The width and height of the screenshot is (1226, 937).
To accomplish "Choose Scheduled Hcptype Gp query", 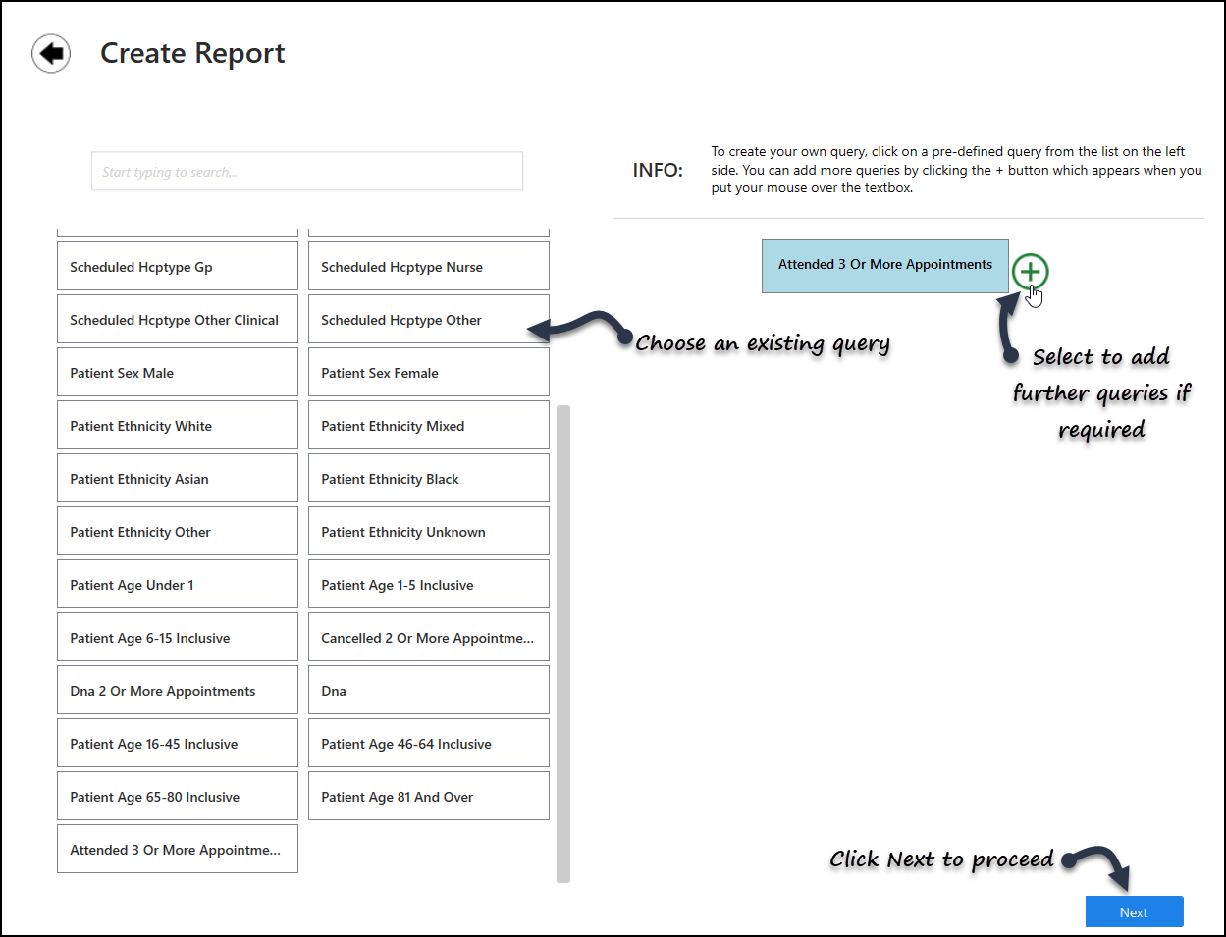I will (177, 267).
